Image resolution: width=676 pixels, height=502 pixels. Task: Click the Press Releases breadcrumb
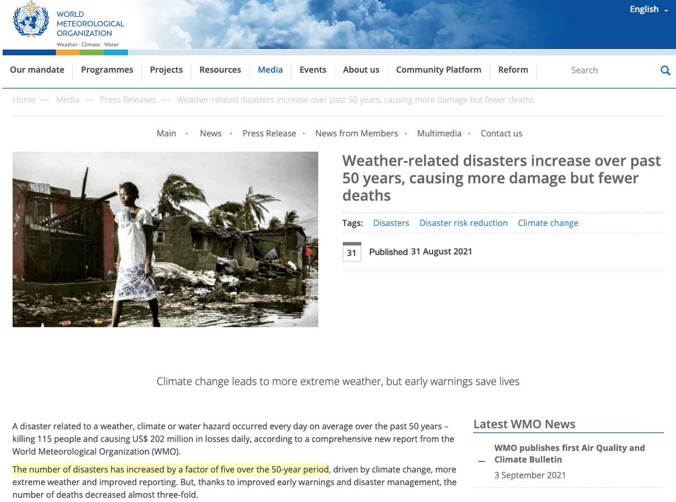[128, 100]
